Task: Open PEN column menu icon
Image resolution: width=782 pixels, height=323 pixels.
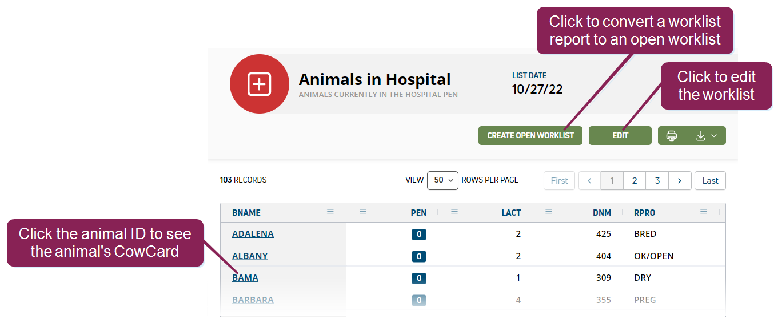Action: [363, 212]
